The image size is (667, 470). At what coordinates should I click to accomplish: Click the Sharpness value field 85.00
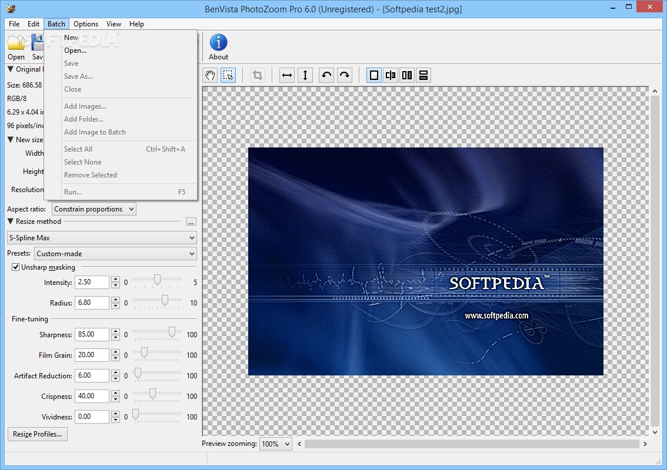tap(92, 334)
